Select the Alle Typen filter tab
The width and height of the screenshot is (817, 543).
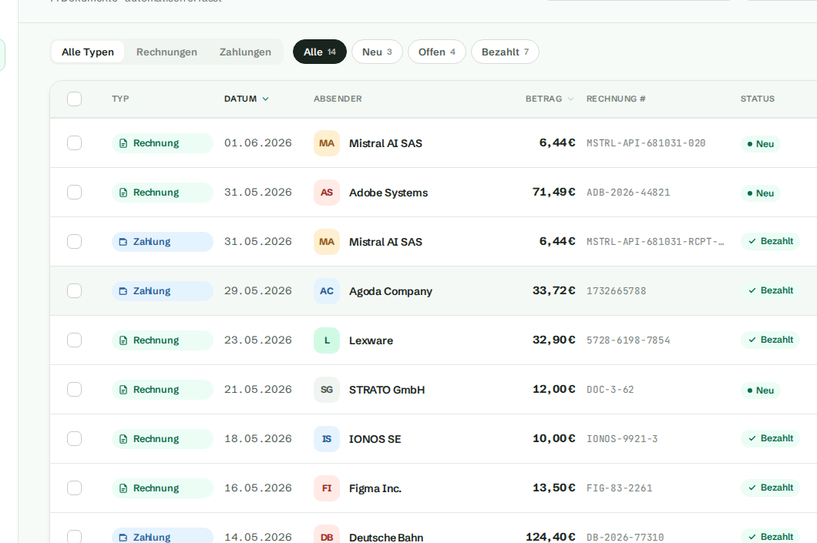(88, 52)
